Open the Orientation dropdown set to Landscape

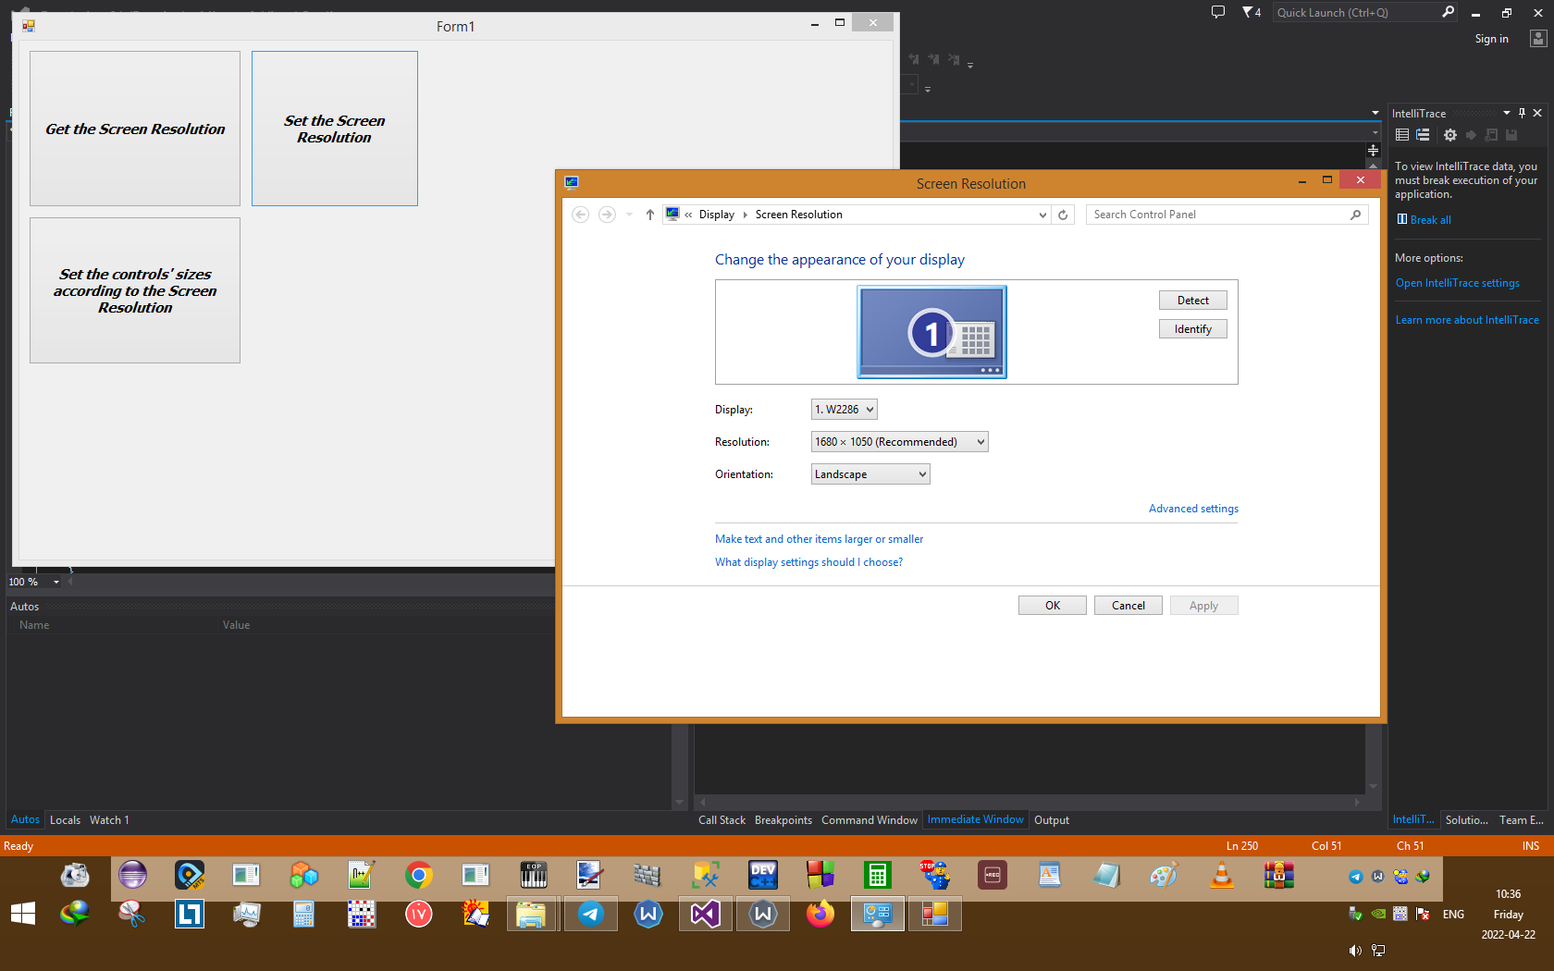(x=870, y=474)
